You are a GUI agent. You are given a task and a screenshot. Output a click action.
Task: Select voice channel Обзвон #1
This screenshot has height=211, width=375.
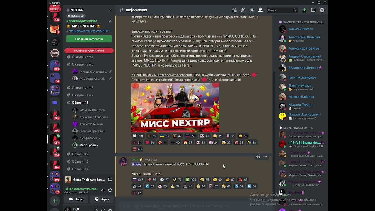(89, 103)
